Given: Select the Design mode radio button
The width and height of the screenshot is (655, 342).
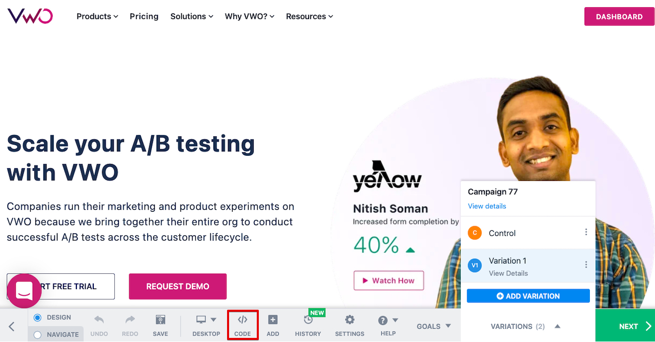Looking at the screenshot, I should 37,318.
